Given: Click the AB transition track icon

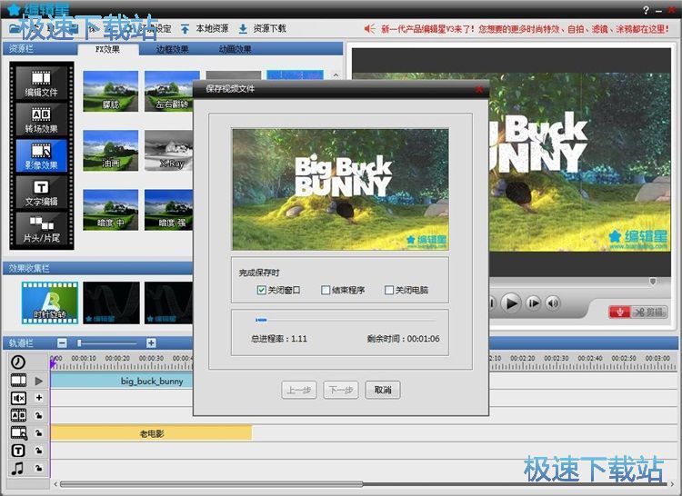Looking at the screenshot, I should 18,415.
